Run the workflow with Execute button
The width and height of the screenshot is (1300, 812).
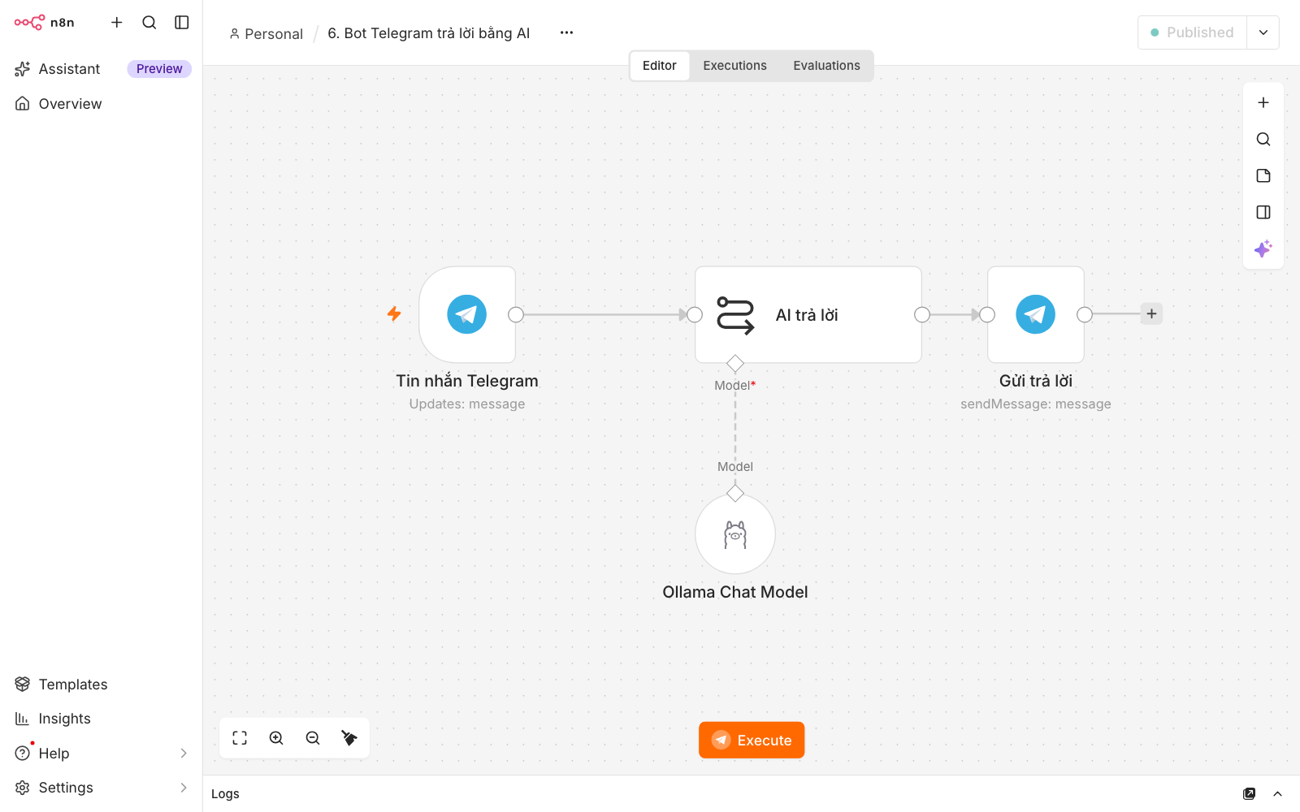point(752,741)
